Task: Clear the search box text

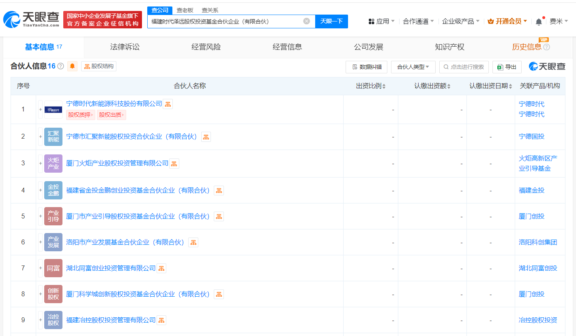Action: tap(307, 21)
